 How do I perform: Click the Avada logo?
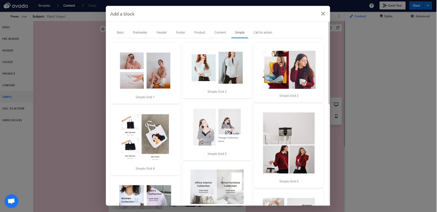[x=16, y=5]
